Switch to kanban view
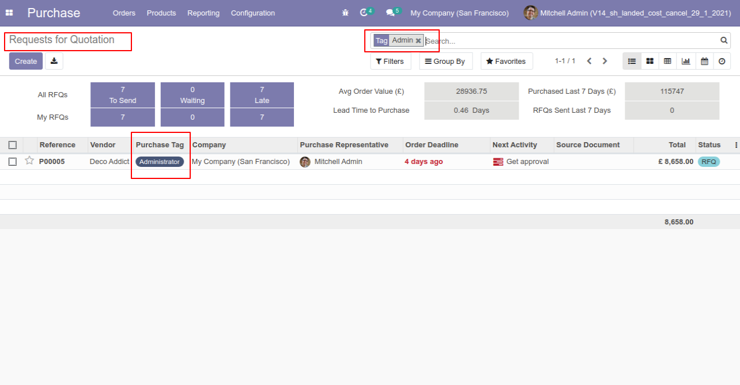 tap(650, 61)
